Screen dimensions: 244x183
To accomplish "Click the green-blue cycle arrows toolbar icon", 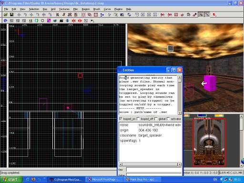I will click(x=36, y=20).
